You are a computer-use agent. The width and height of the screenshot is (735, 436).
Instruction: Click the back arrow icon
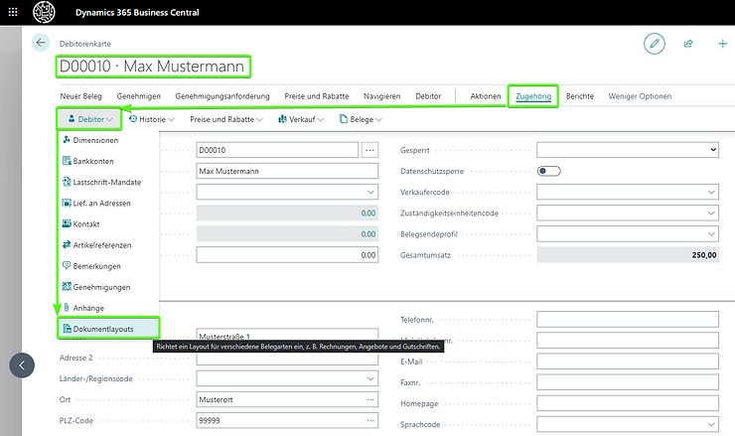pyautogui.click(x=41, y=43)
